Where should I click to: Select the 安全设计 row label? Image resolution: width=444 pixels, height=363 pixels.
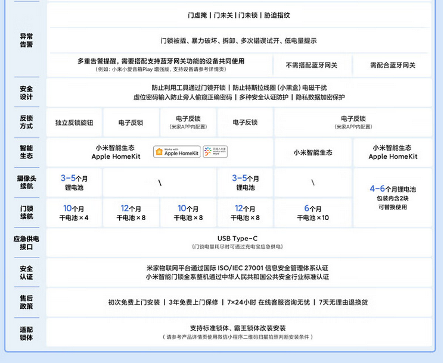click(x=26, y=93)
